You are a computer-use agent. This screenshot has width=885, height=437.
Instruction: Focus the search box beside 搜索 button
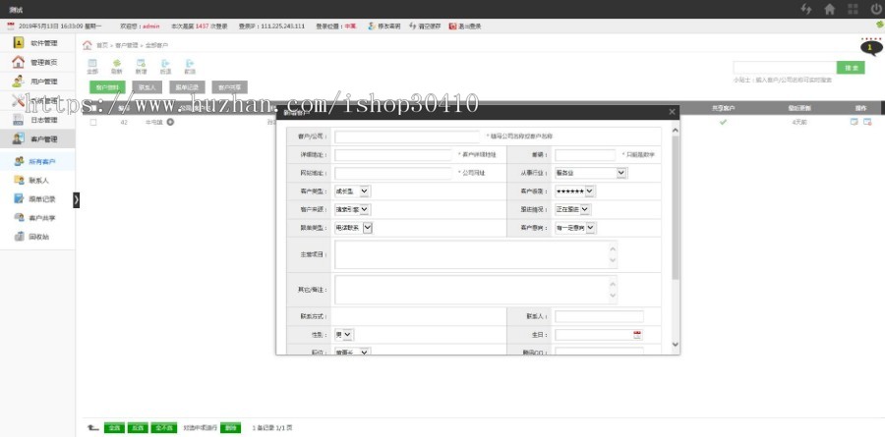[x=785, y=68]
